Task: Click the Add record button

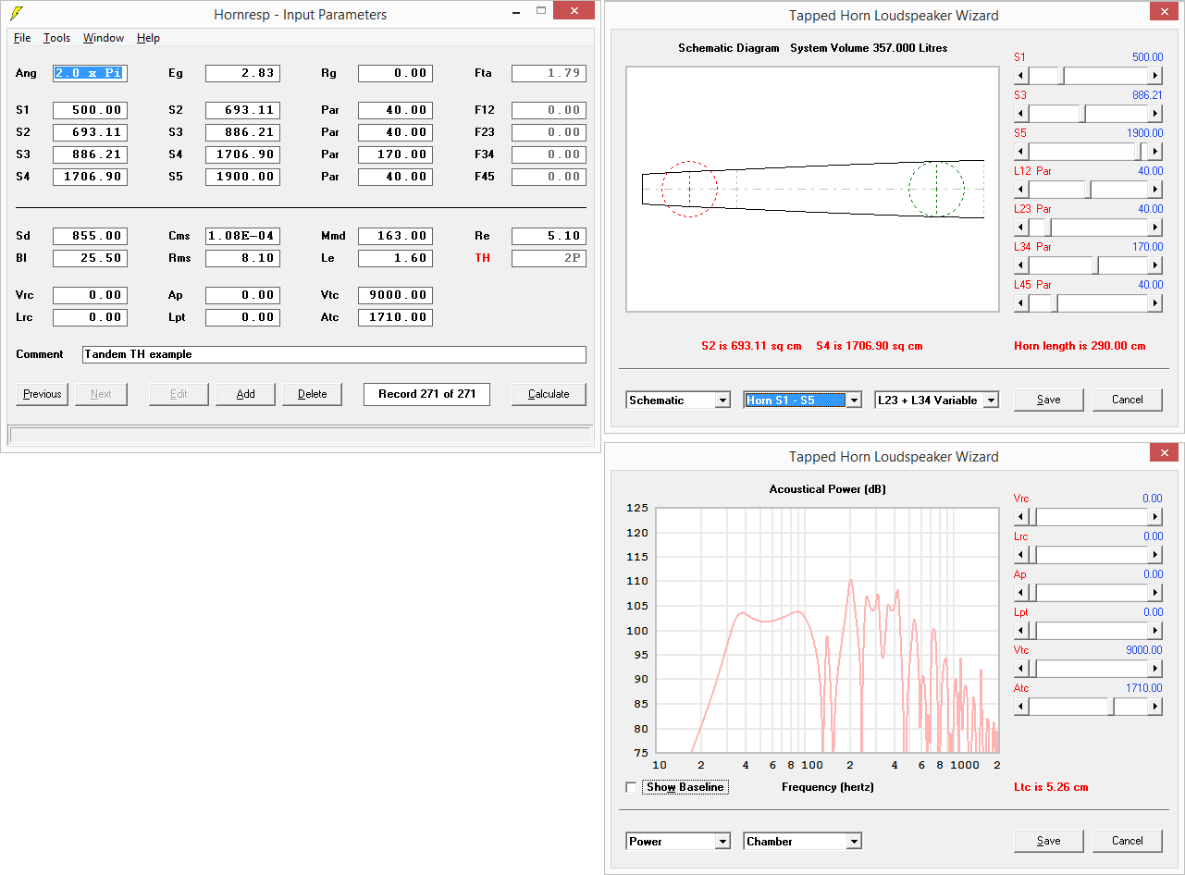Action: coord(246,394)
